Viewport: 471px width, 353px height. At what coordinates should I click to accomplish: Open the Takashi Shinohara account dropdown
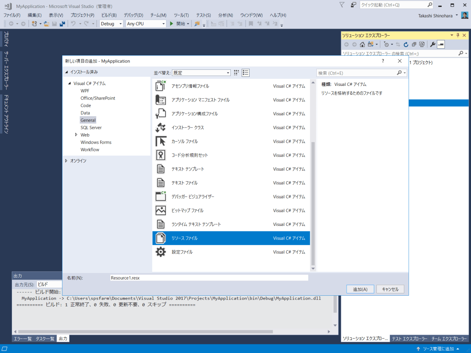[457, 15]
